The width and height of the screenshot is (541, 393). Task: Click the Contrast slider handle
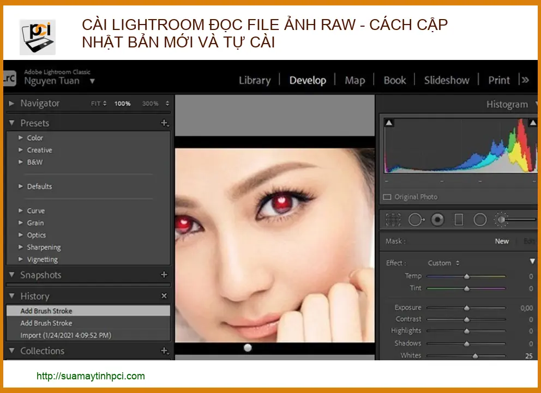click(467, 319)
